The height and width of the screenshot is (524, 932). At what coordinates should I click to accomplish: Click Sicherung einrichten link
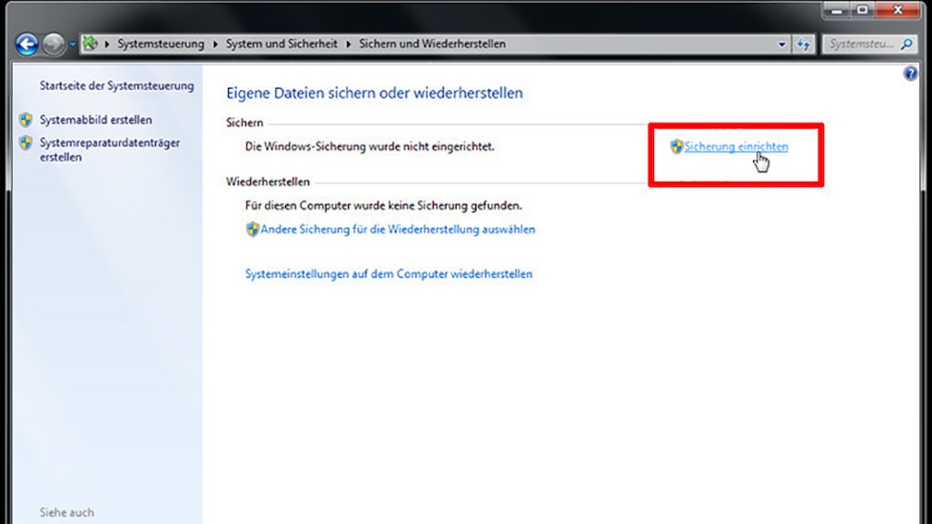[x=735, y=146]
